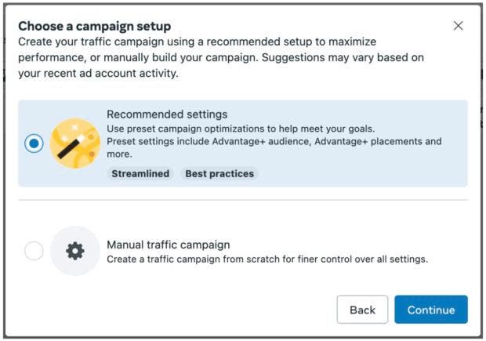Click the Advantage+ audience and placements description line

pos(274,141)
